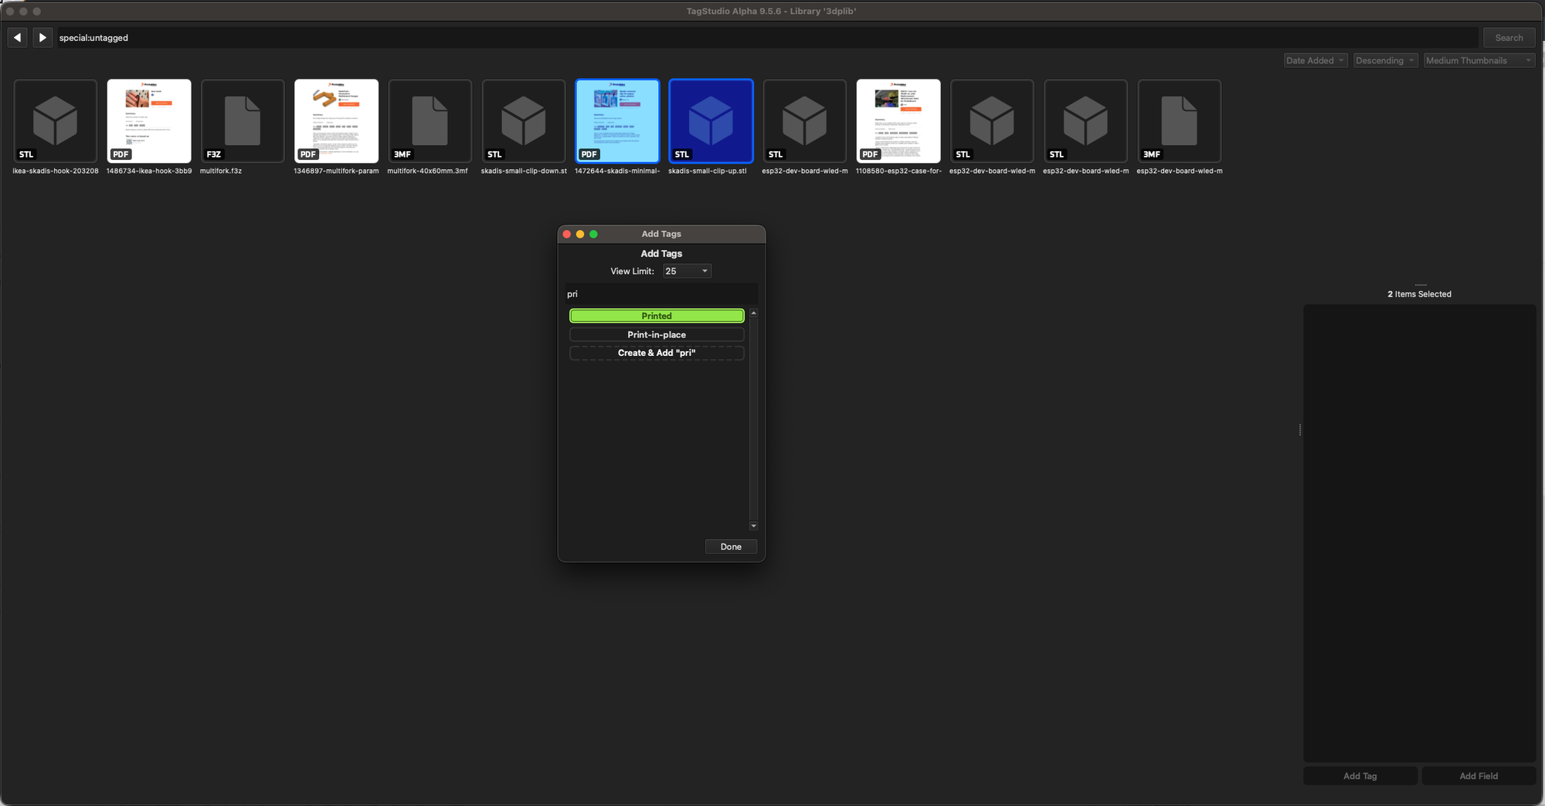Select the skadis-small-clip-down STL cube icon
This screenshot has height=806, width=1545.
524,121
